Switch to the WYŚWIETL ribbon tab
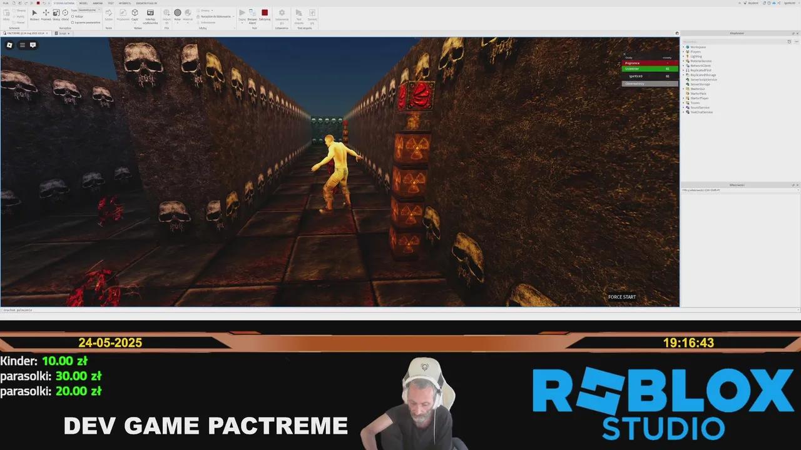801x450 pixels. point(125,3)
